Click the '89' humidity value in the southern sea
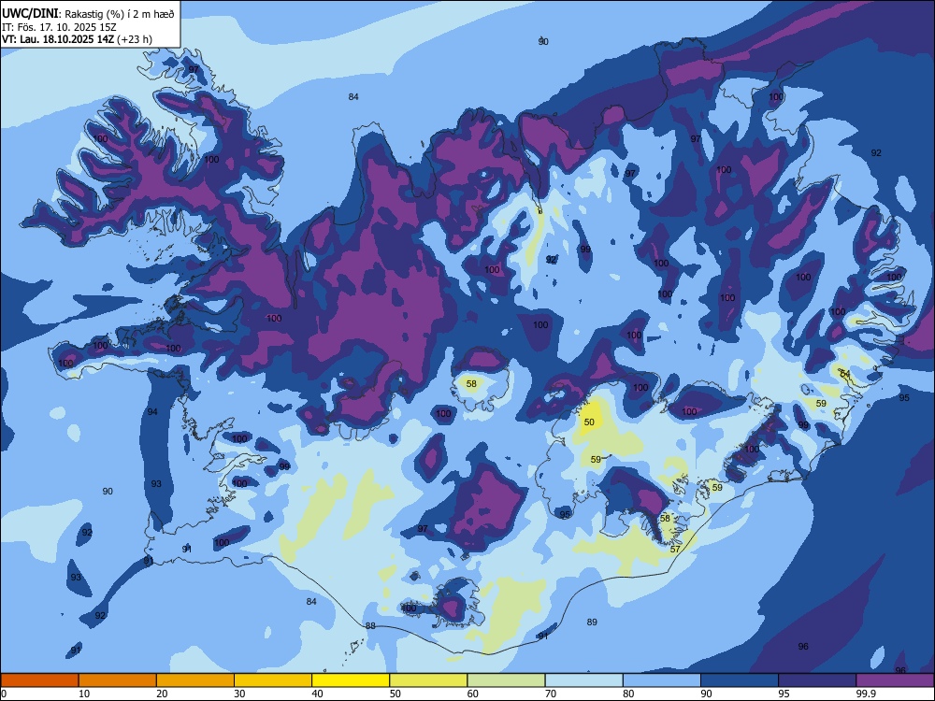This screenshot has height=701, width=935. point(592,622)
